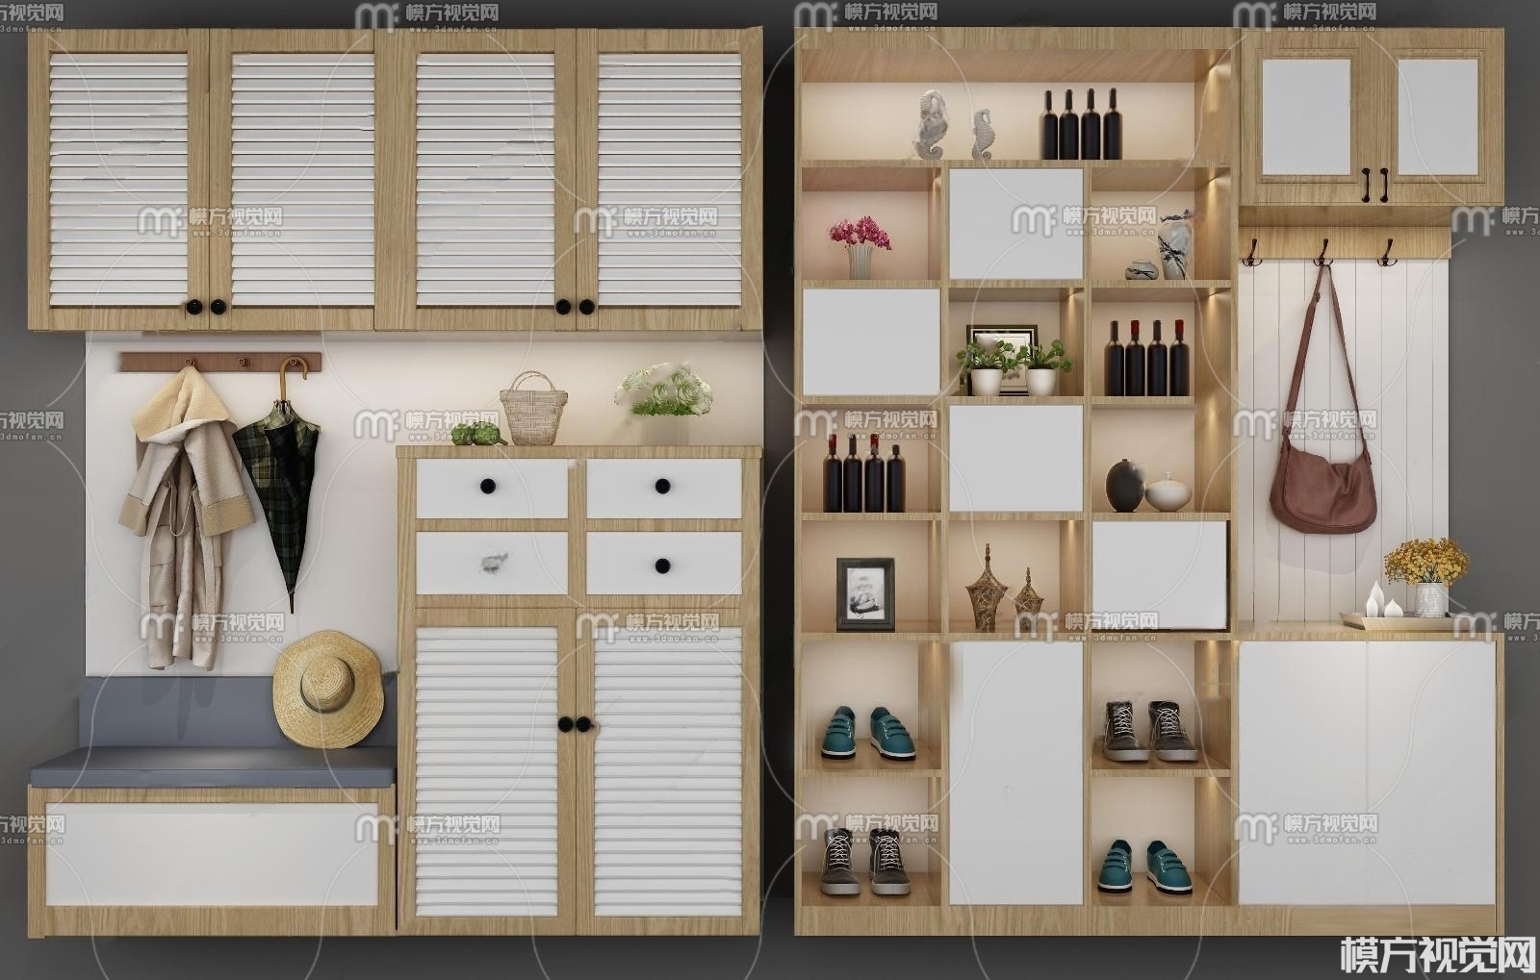Click the top-left drawer's black knob

(x=488, y=486)
